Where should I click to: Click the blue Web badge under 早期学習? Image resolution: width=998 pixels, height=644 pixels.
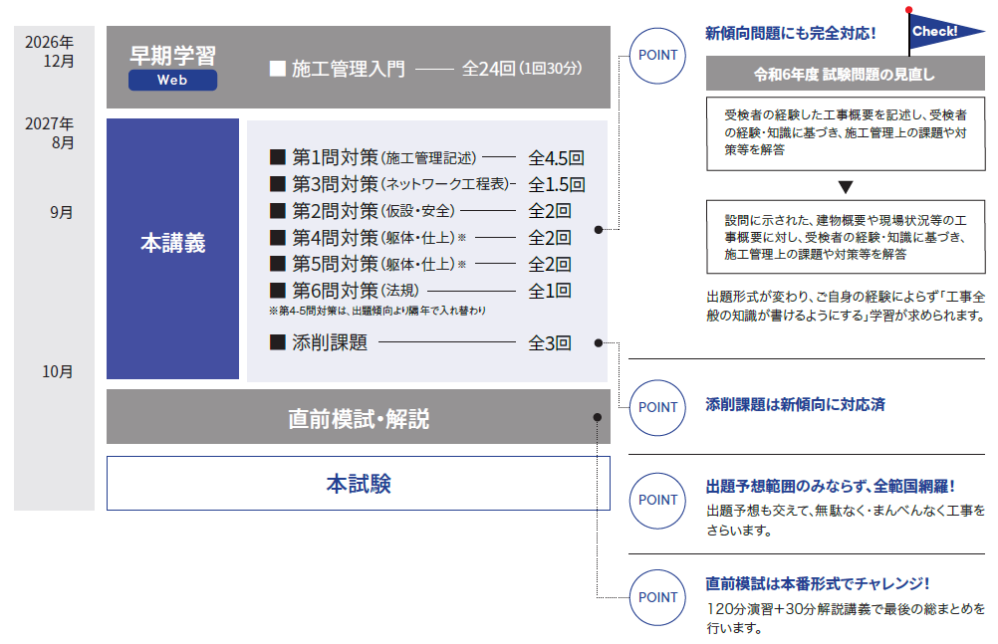(172, 81)
